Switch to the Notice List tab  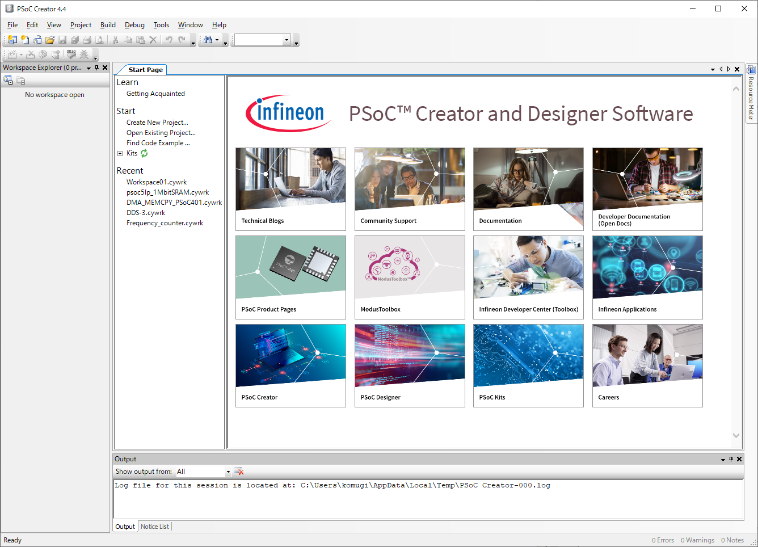coord(155,527)
